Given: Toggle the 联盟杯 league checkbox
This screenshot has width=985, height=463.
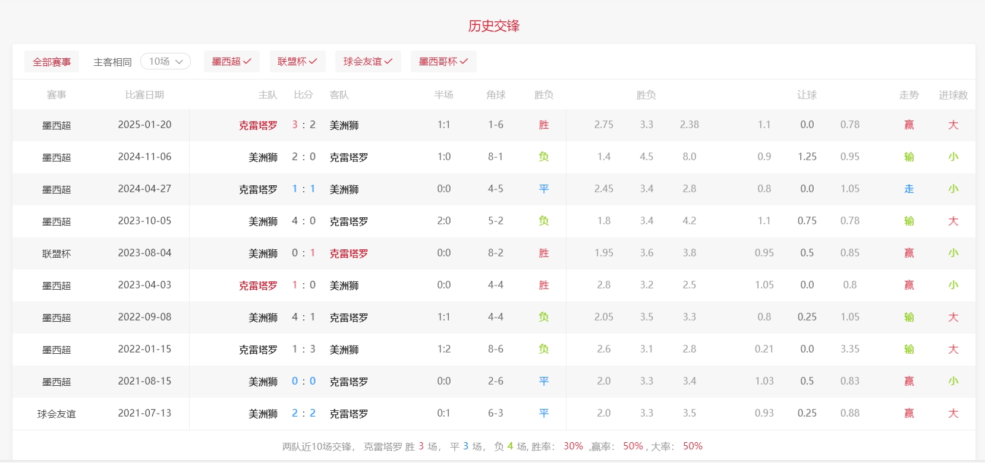Looking at the screenshot, I should pyautogui.click(x=297, y=62).
